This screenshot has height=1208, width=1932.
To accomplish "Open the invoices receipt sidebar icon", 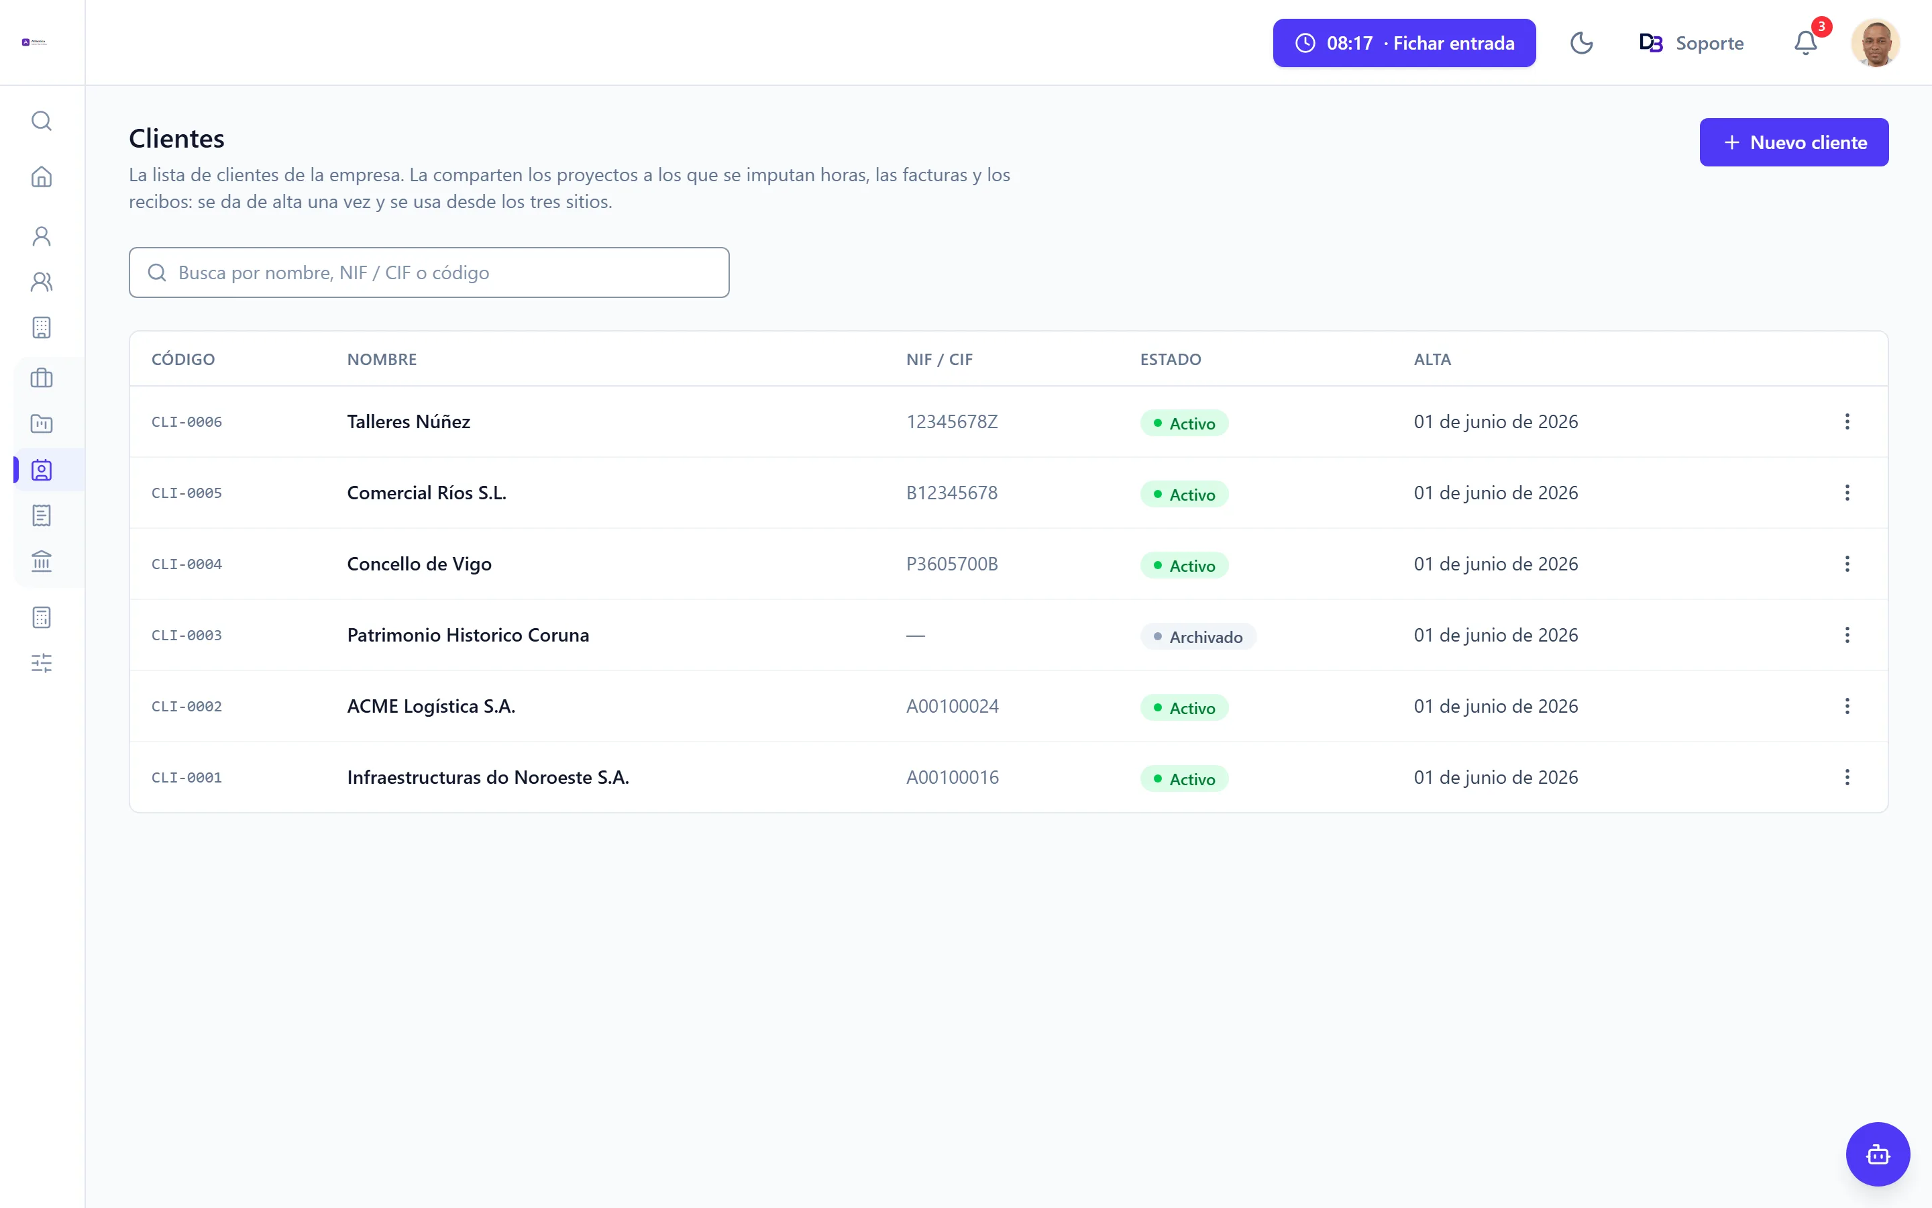I will 42,515.
